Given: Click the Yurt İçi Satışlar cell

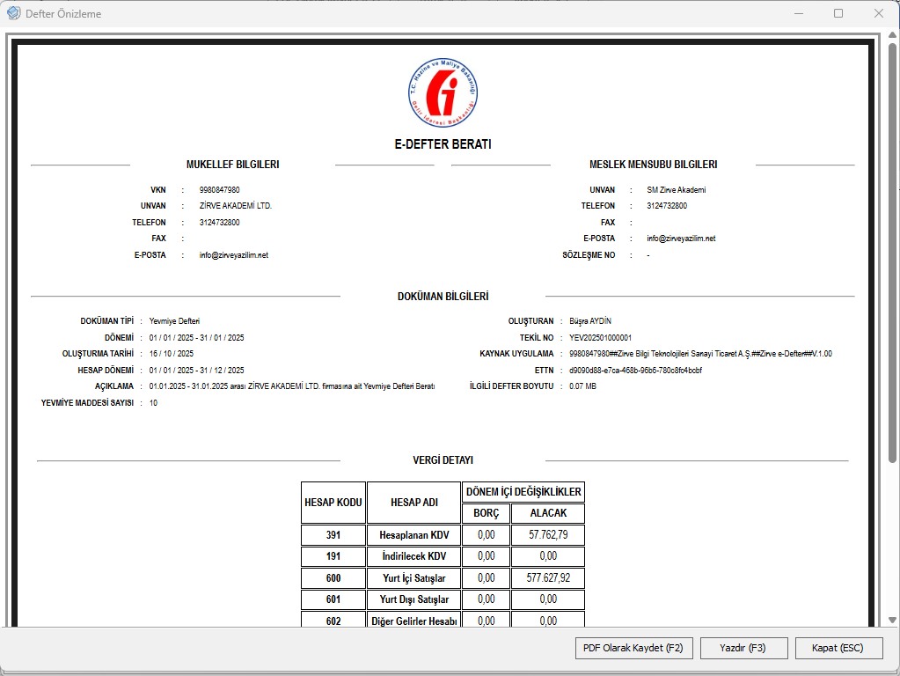Looking at the screenshot, I should pos(413,577).
